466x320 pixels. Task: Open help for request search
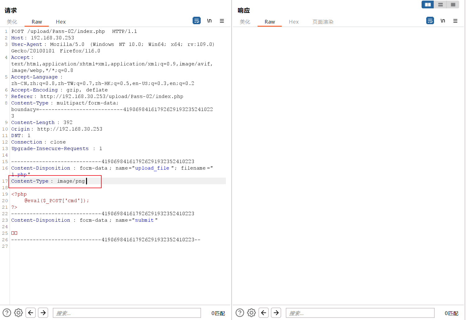7,313
